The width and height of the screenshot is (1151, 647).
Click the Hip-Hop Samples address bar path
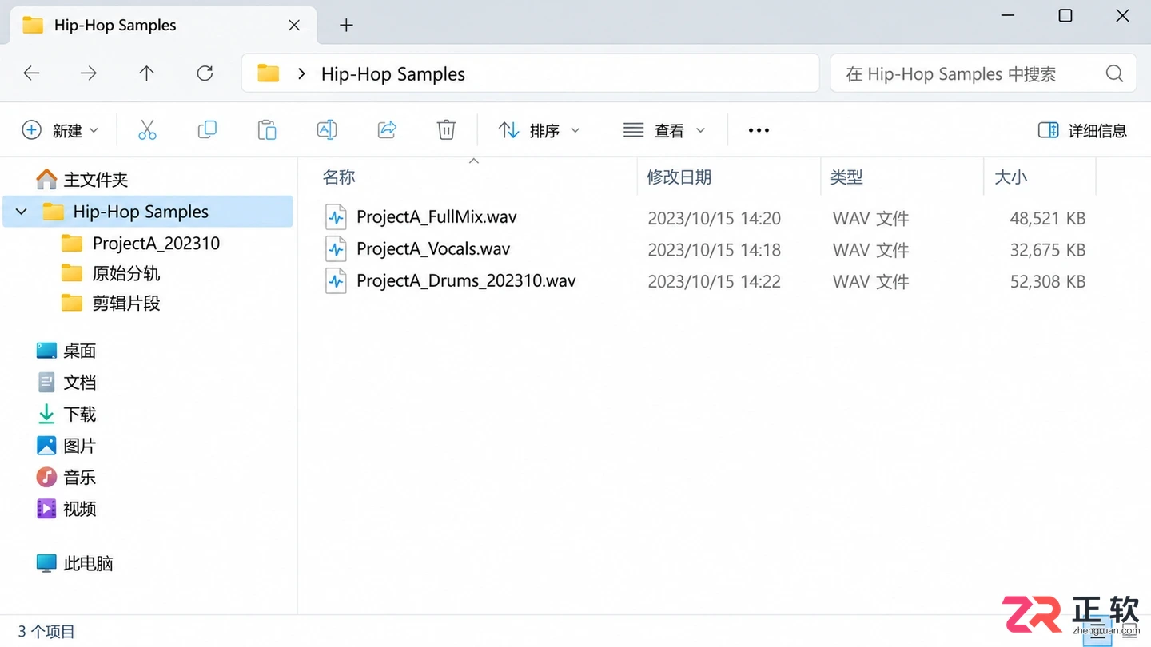(393, 74)
